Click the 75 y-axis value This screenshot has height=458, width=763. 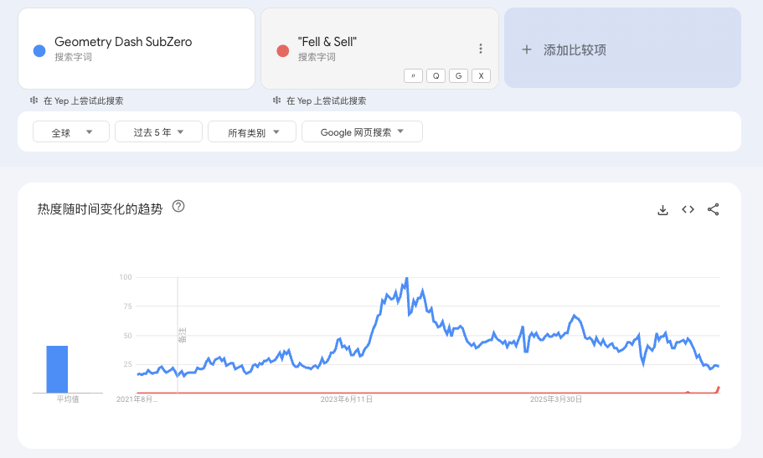(x=127, y=306)
